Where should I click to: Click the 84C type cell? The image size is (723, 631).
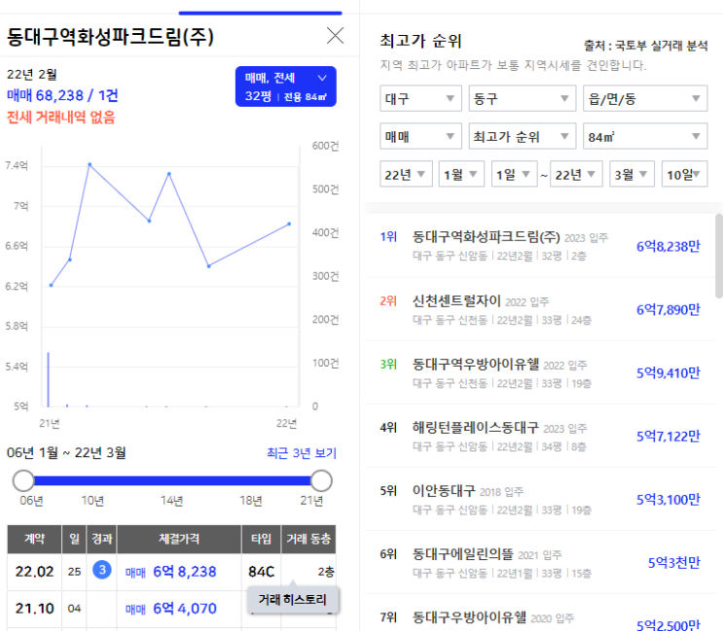pyautogui.click(x=262, y=572)
